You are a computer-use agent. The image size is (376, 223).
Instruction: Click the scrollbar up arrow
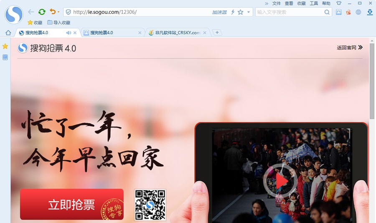coord(372,41)
